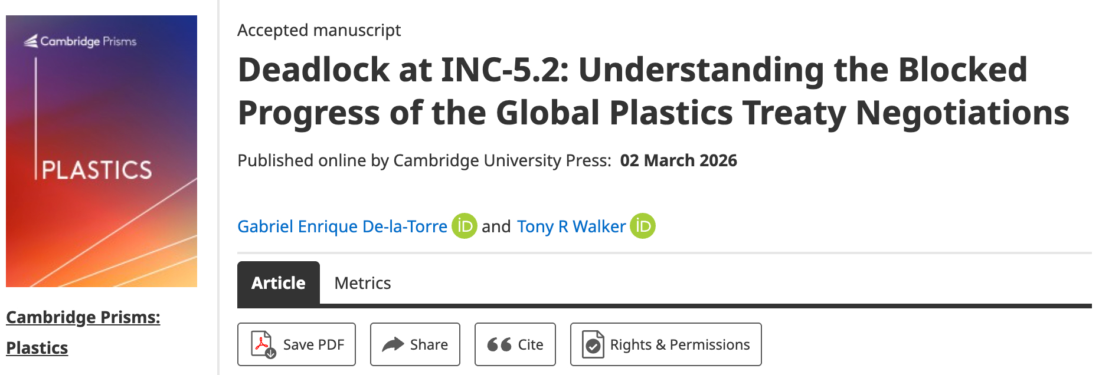Screen dimensions: 1112x375
Task: Select the Article tab
Action: point(279,283)
